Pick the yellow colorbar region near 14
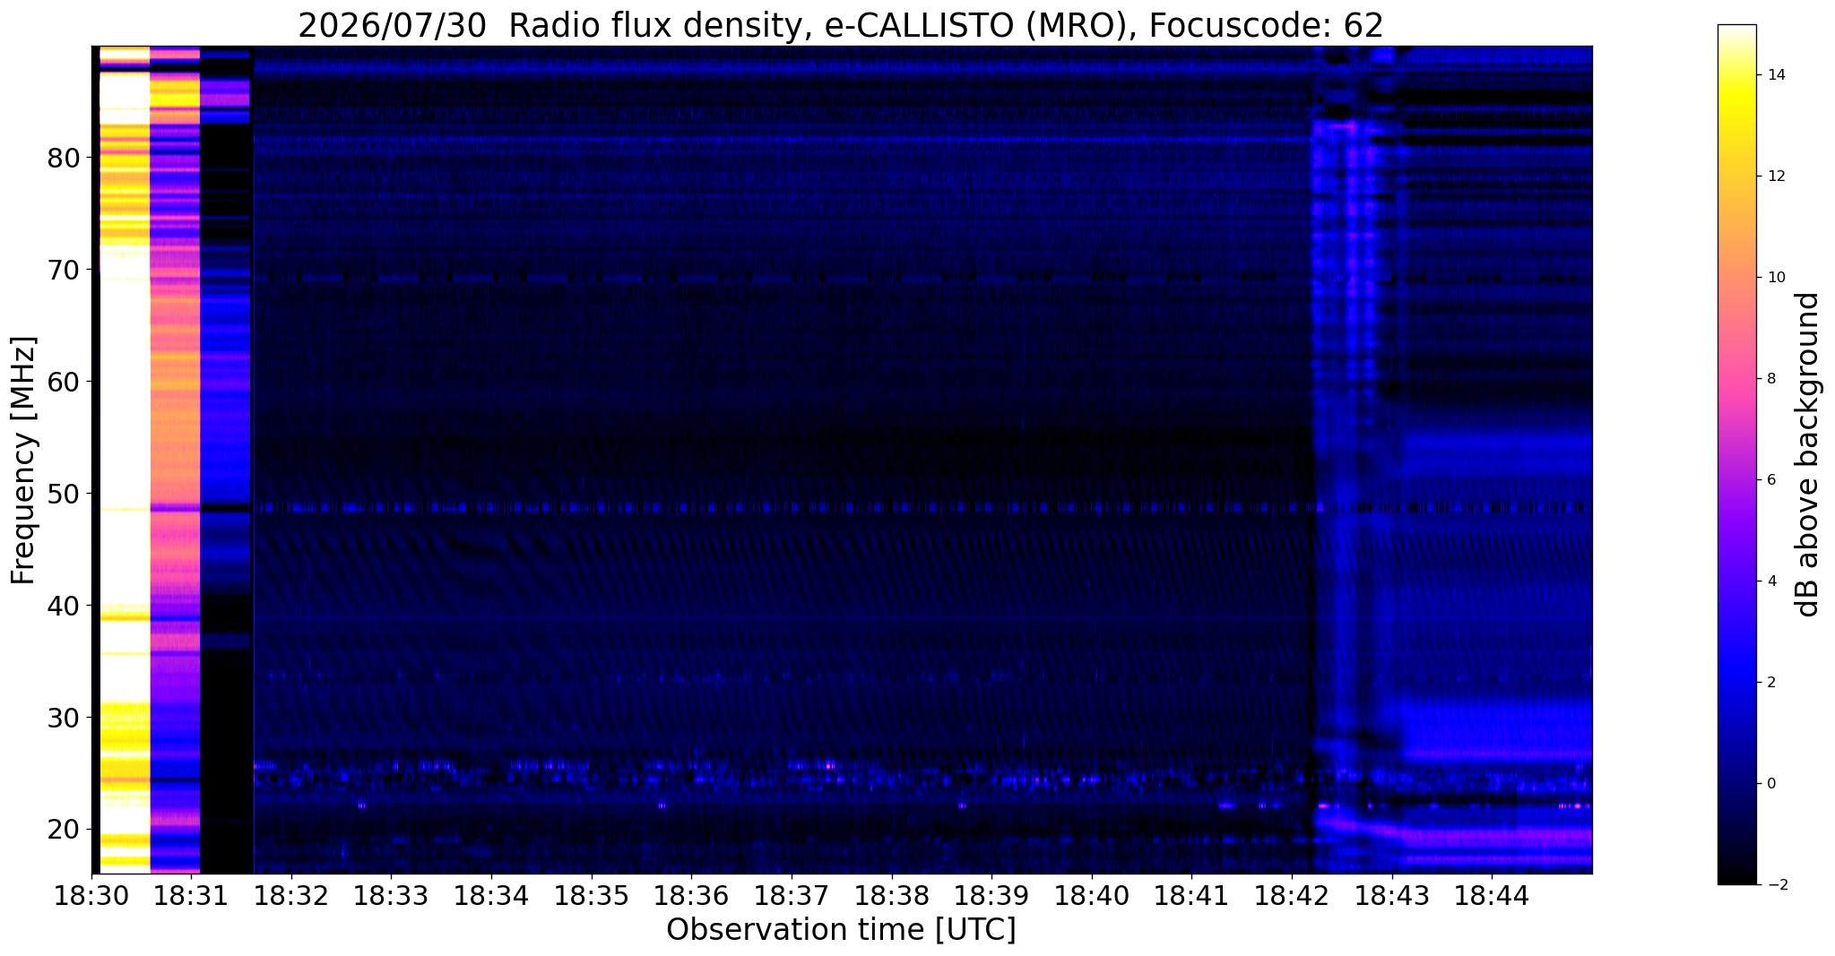Image resolution: width=1835 pixels, height=956 pixels. click(x=1736, y=75)
